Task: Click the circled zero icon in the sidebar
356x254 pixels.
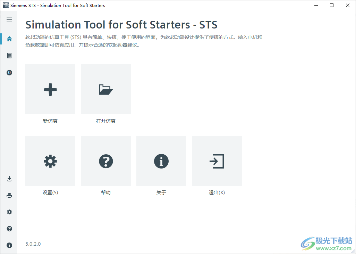Action: [9, 73]
